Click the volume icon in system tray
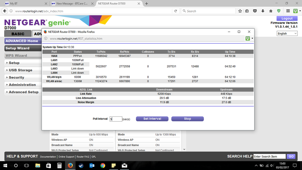Image resolution: width=302 pixels, height=170 pixels. point(272,165)
